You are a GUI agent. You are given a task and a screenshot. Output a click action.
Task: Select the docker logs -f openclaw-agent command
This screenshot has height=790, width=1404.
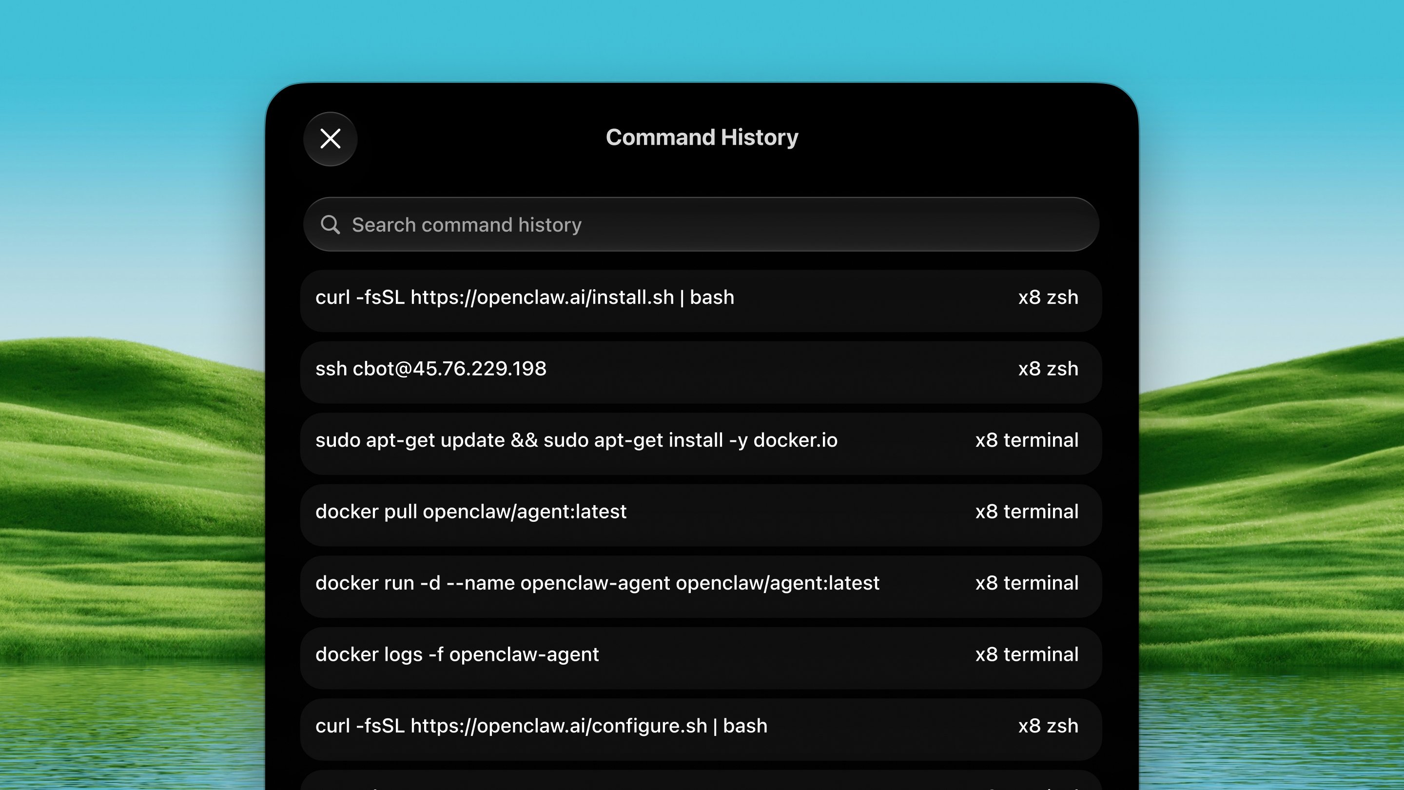pos(701,658)
